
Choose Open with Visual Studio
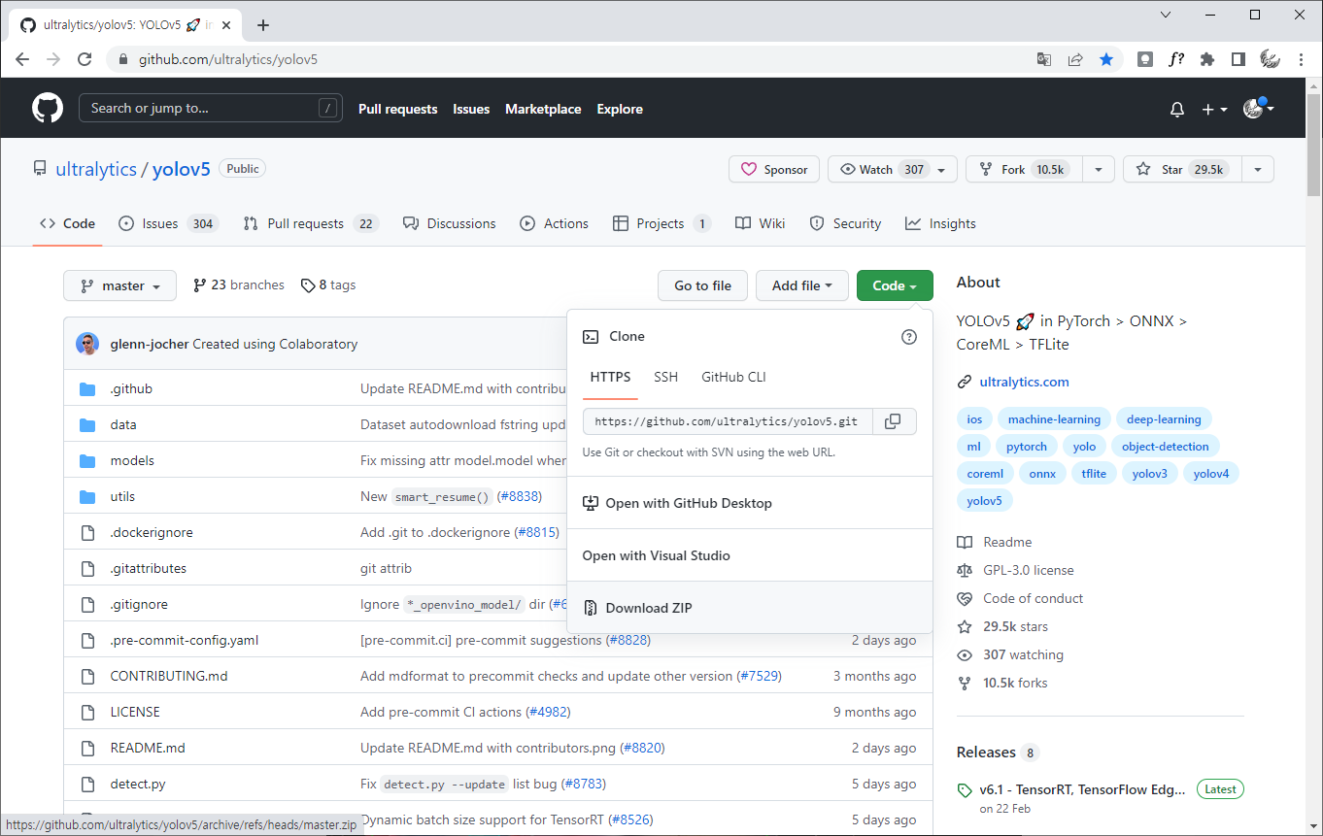click(750, 555)
